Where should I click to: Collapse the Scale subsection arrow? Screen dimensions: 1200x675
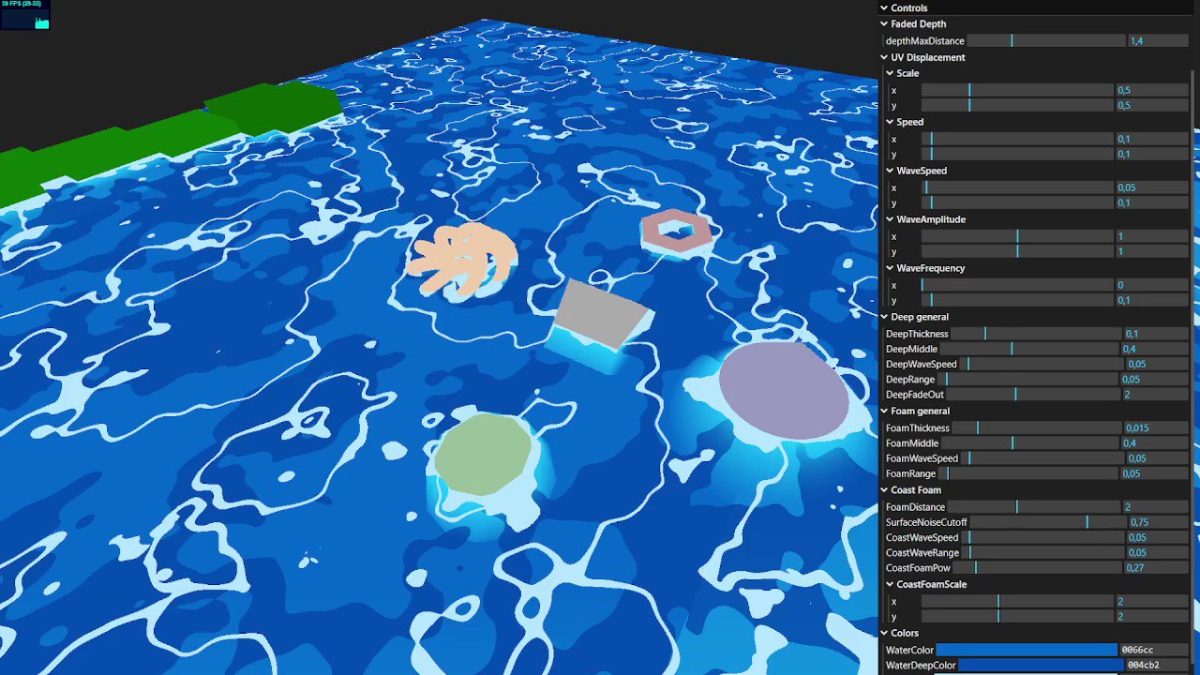(889, 73)
